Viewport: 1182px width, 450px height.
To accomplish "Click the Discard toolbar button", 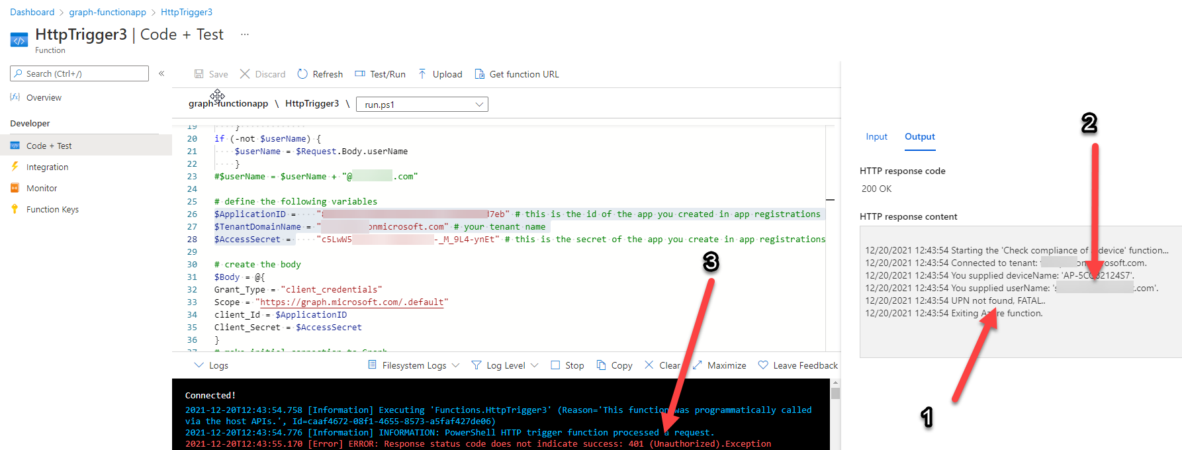I will (x=263, y=74).
